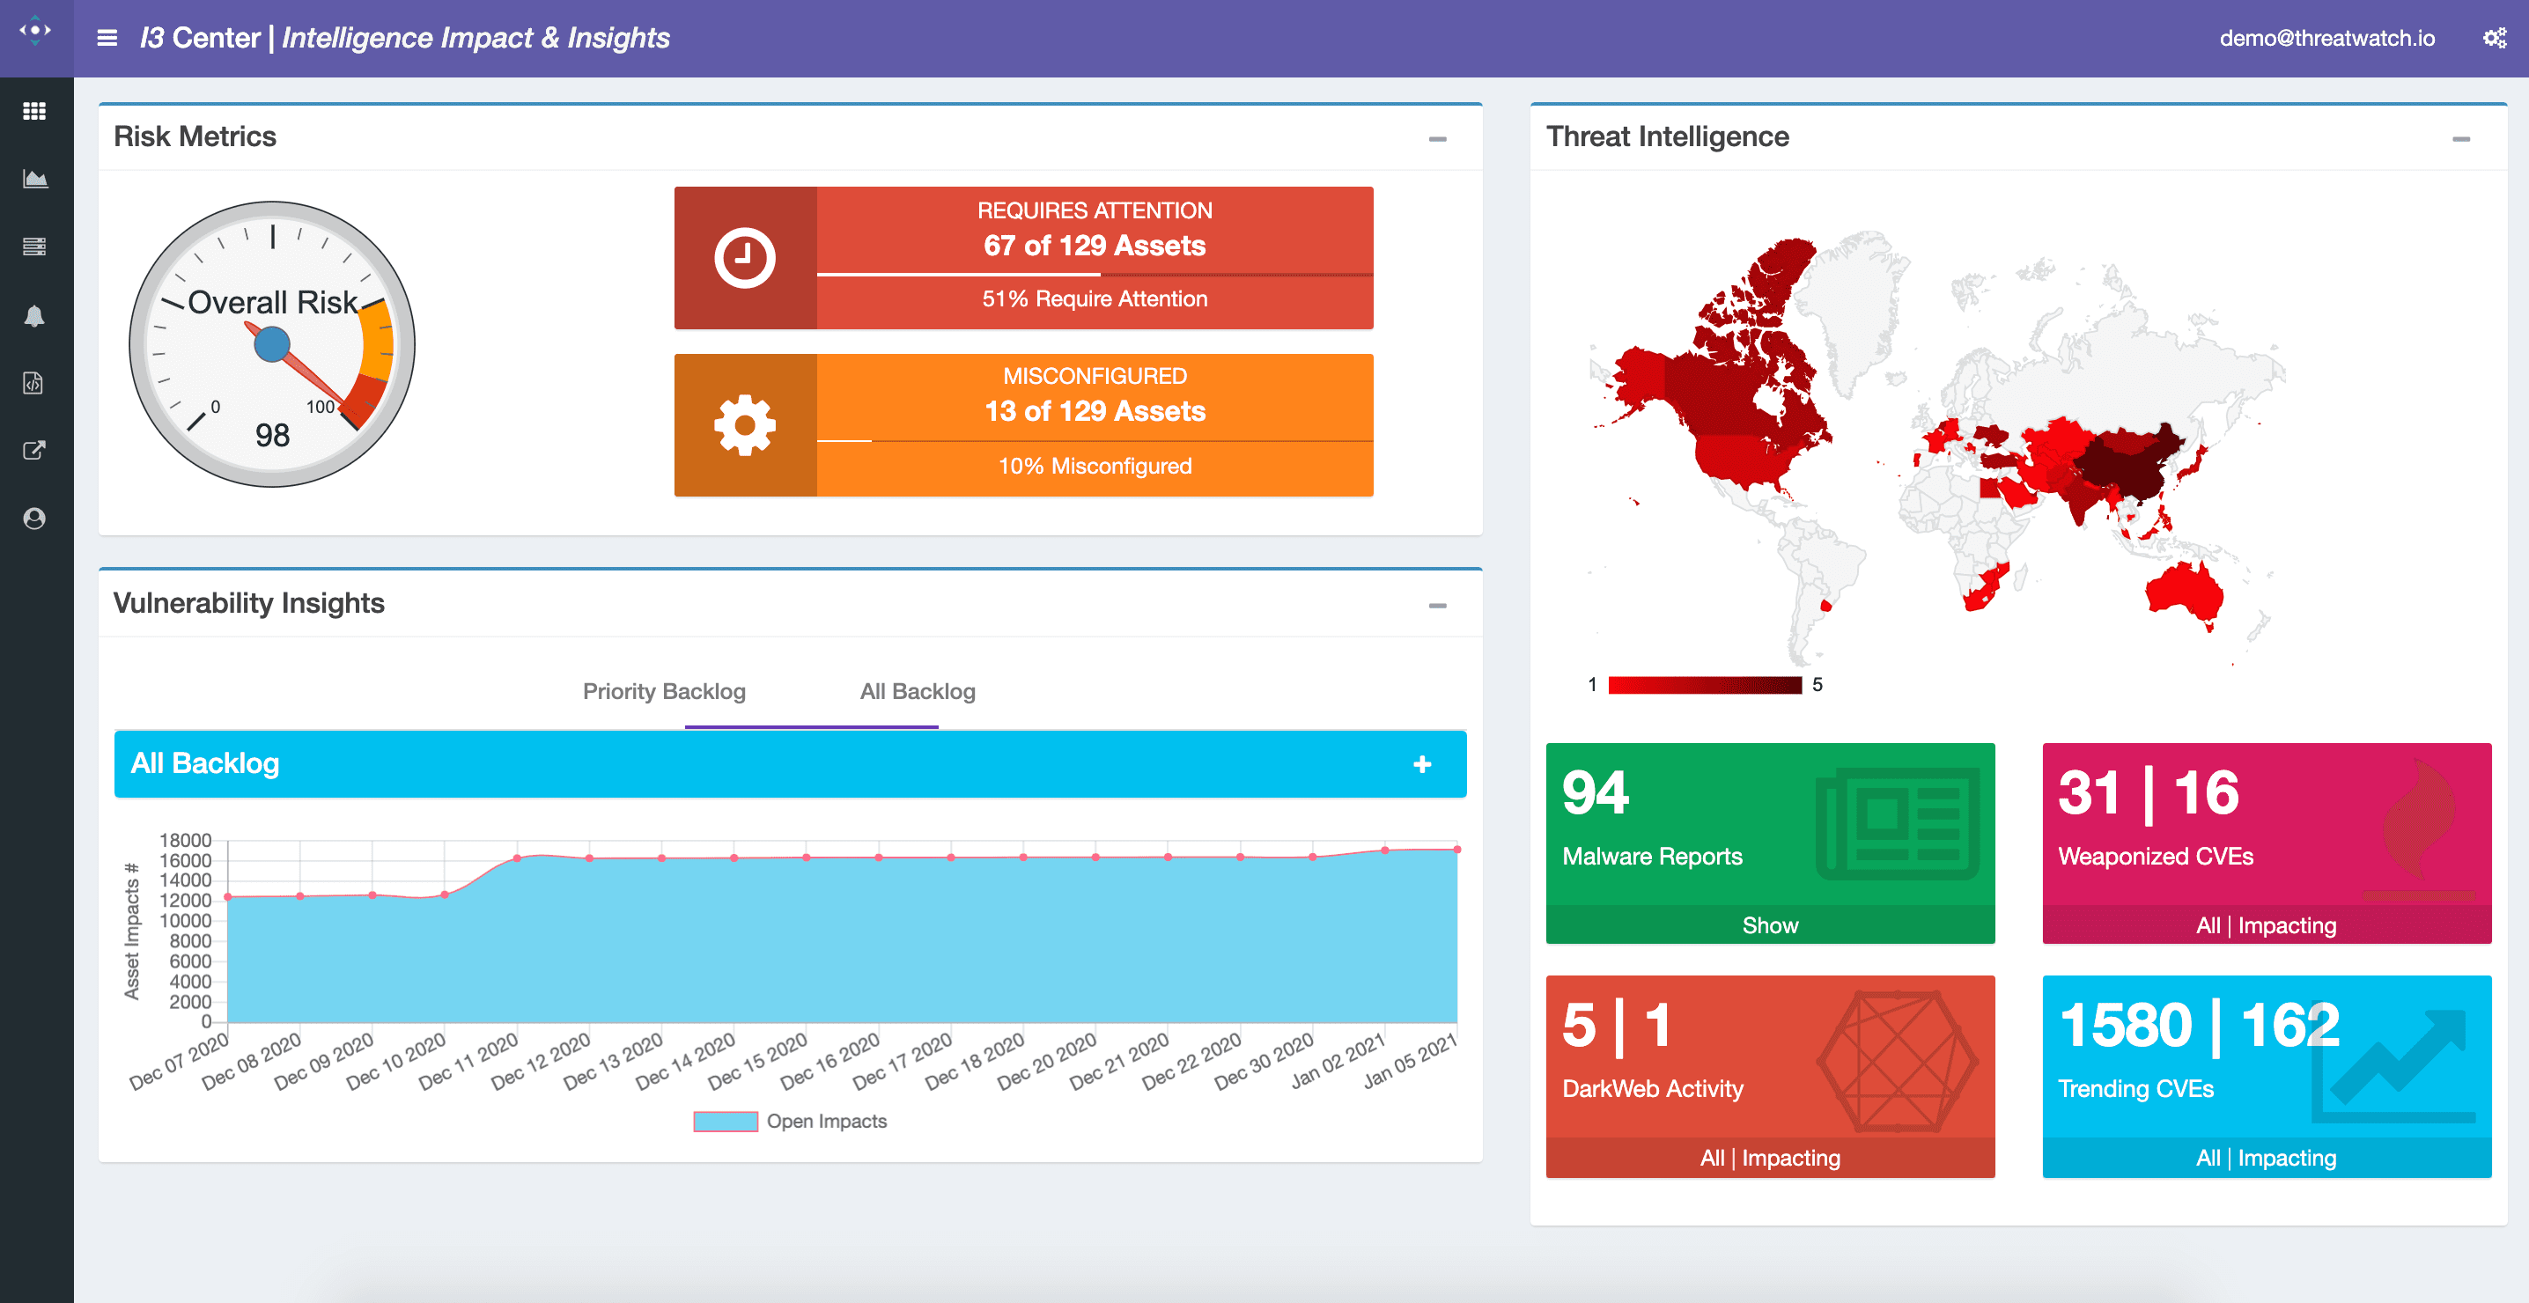The image size is (2529, 1303).
Task: Click the bell notifications icon
Action: (34, 315)
